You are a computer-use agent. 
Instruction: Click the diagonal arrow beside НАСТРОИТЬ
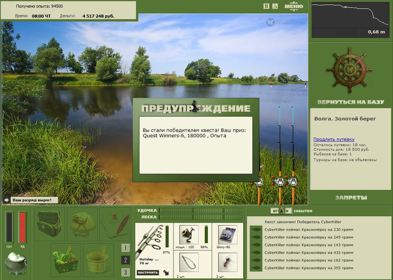[x=166, y=272]
